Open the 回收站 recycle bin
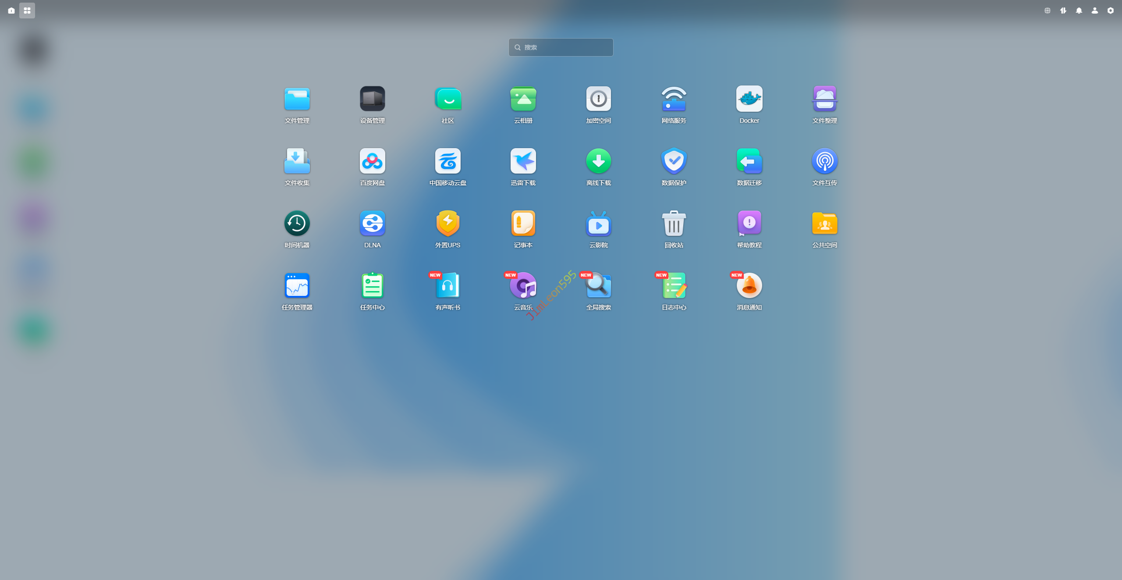The height and width of the screenshot is (580, 1122). click(x=674, y=224)
